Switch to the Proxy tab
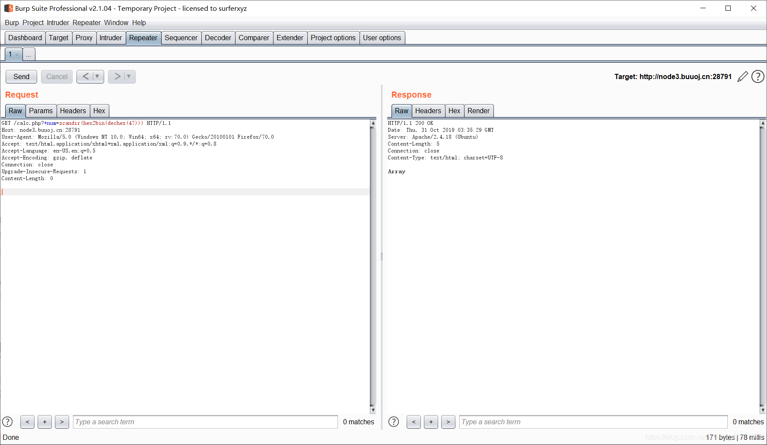 click(84, 38)
